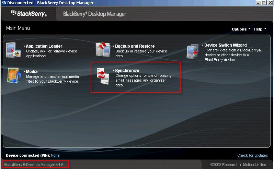The height and width of the screenshot is (169, 274).
Task: Click the 'Media' heading
Action: pyautogui.click(x=32, y=72)
